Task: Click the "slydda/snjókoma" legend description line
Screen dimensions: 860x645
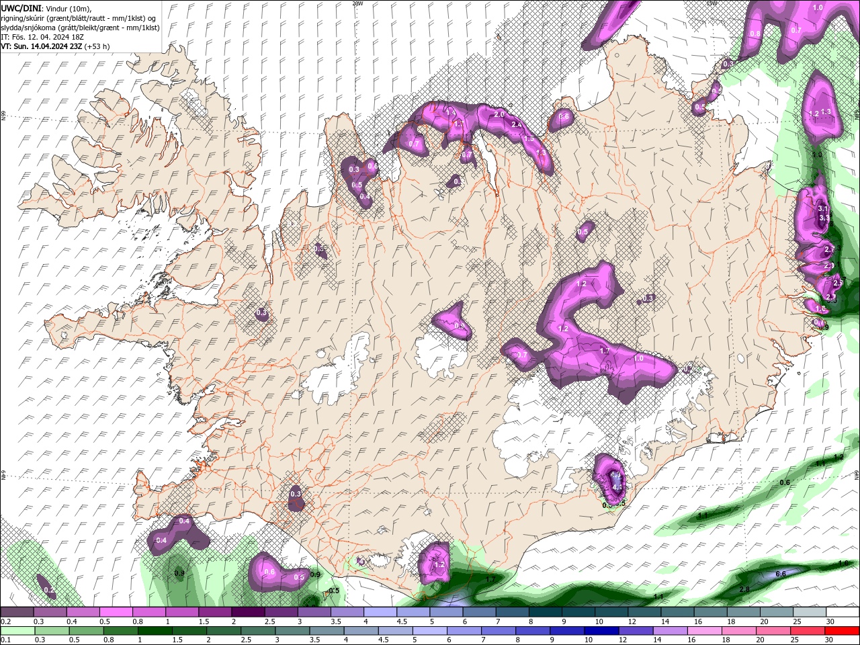Action: [81, 28]
